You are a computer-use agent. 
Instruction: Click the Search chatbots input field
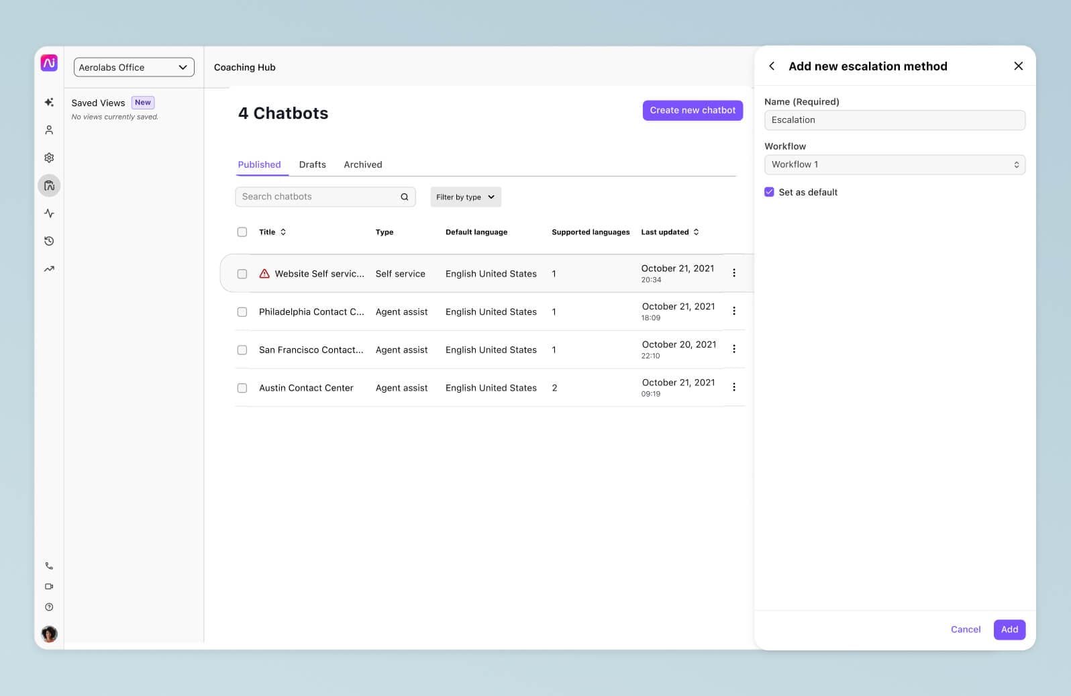click(x=318, y=197)
